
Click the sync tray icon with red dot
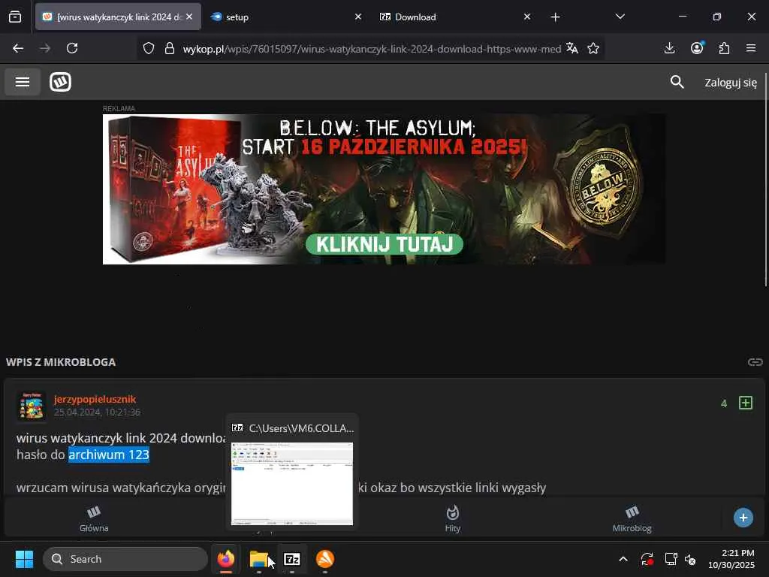pos(647,559)
